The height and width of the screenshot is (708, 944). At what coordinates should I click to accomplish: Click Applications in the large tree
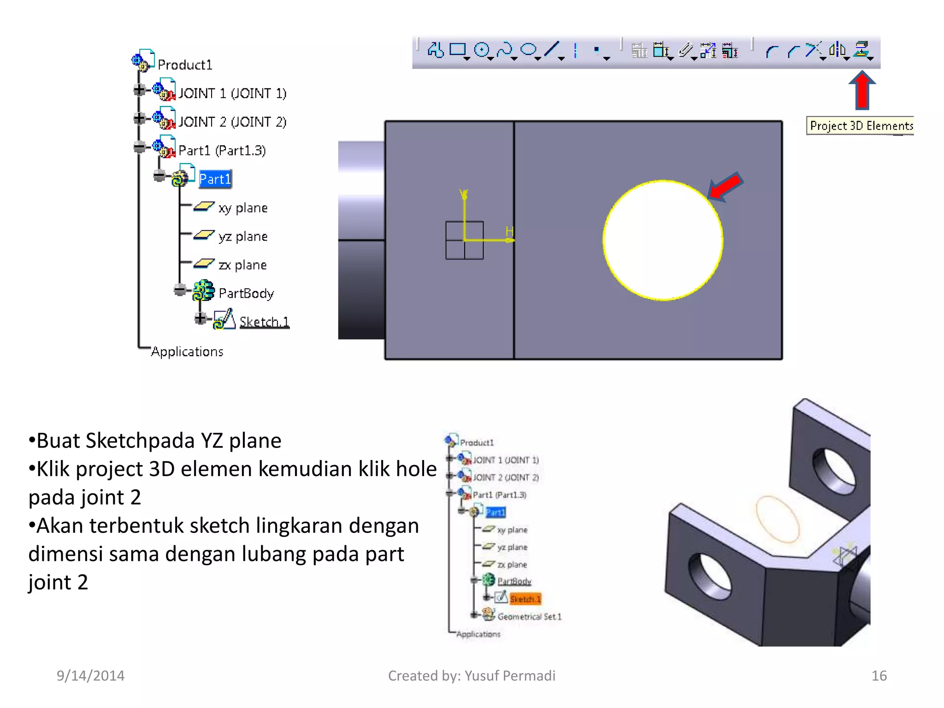click(x=187, y=352)
